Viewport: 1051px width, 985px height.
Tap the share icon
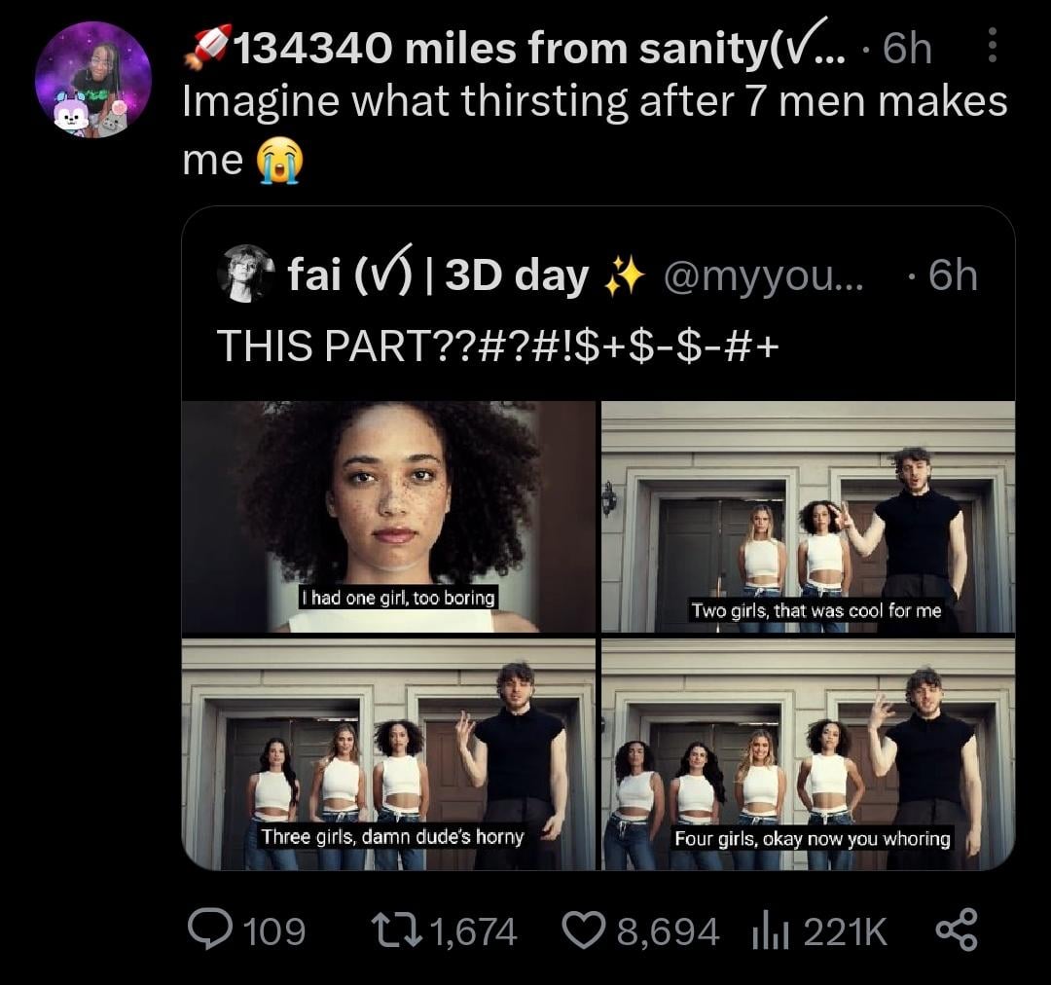click(x=955, y=931)
